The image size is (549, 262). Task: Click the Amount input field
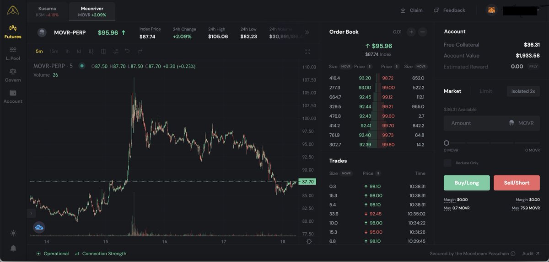[x=492, y=123]
